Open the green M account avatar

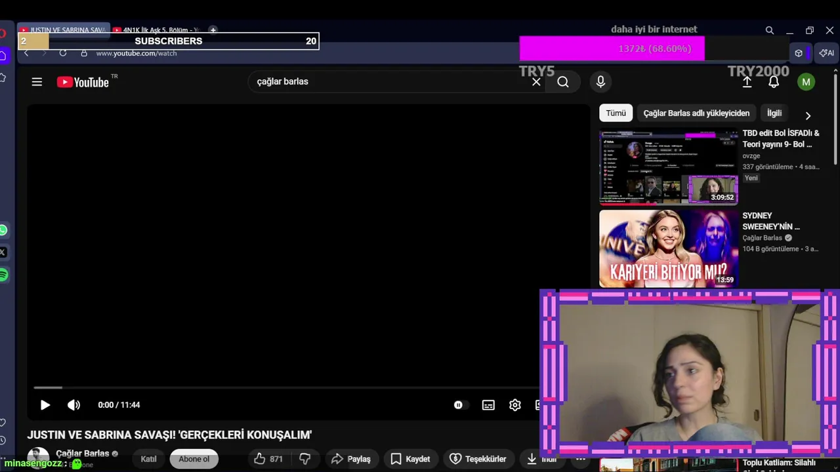pyautogui.click(x=806, y=82)
